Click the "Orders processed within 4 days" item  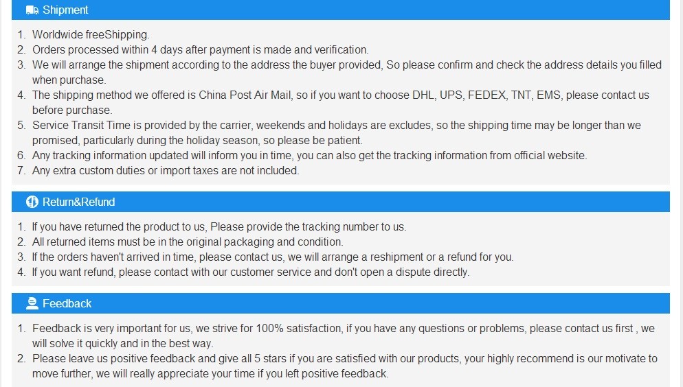click(200, 49)
